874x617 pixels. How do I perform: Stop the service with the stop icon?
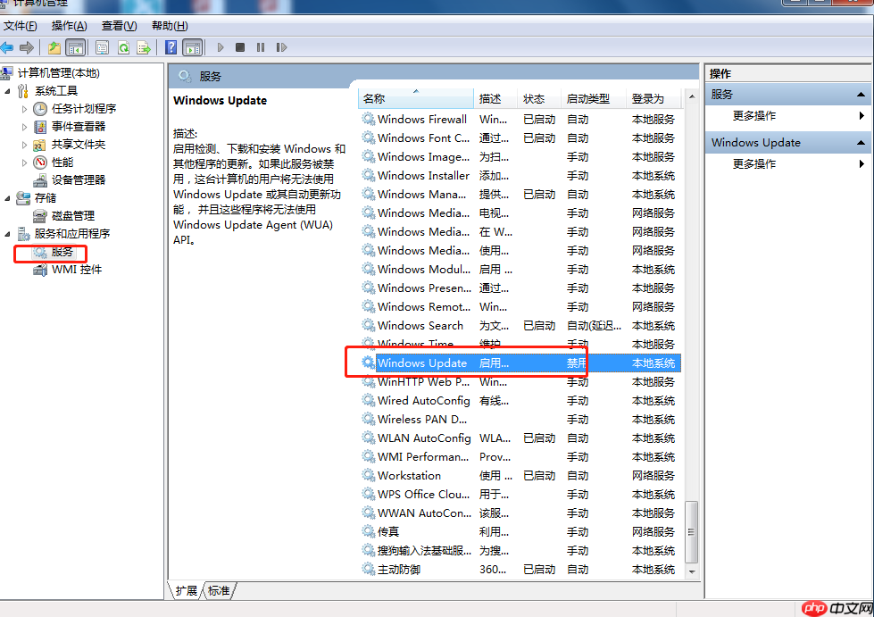[x=240, y=47]
